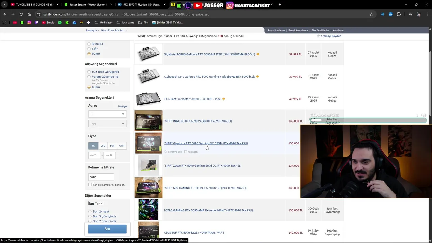Select USD currency tab
The height and width of the screenshot is (243, 432).
coord(103,146)
